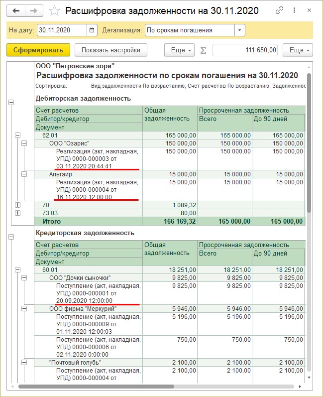Click the sum field showing 111 650,00
The image size is (323, 397).
245,50
